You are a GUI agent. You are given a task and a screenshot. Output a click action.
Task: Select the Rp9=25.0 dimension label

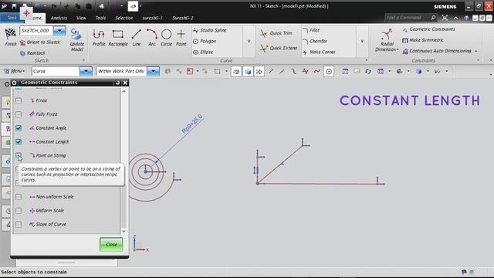point(192,124)
